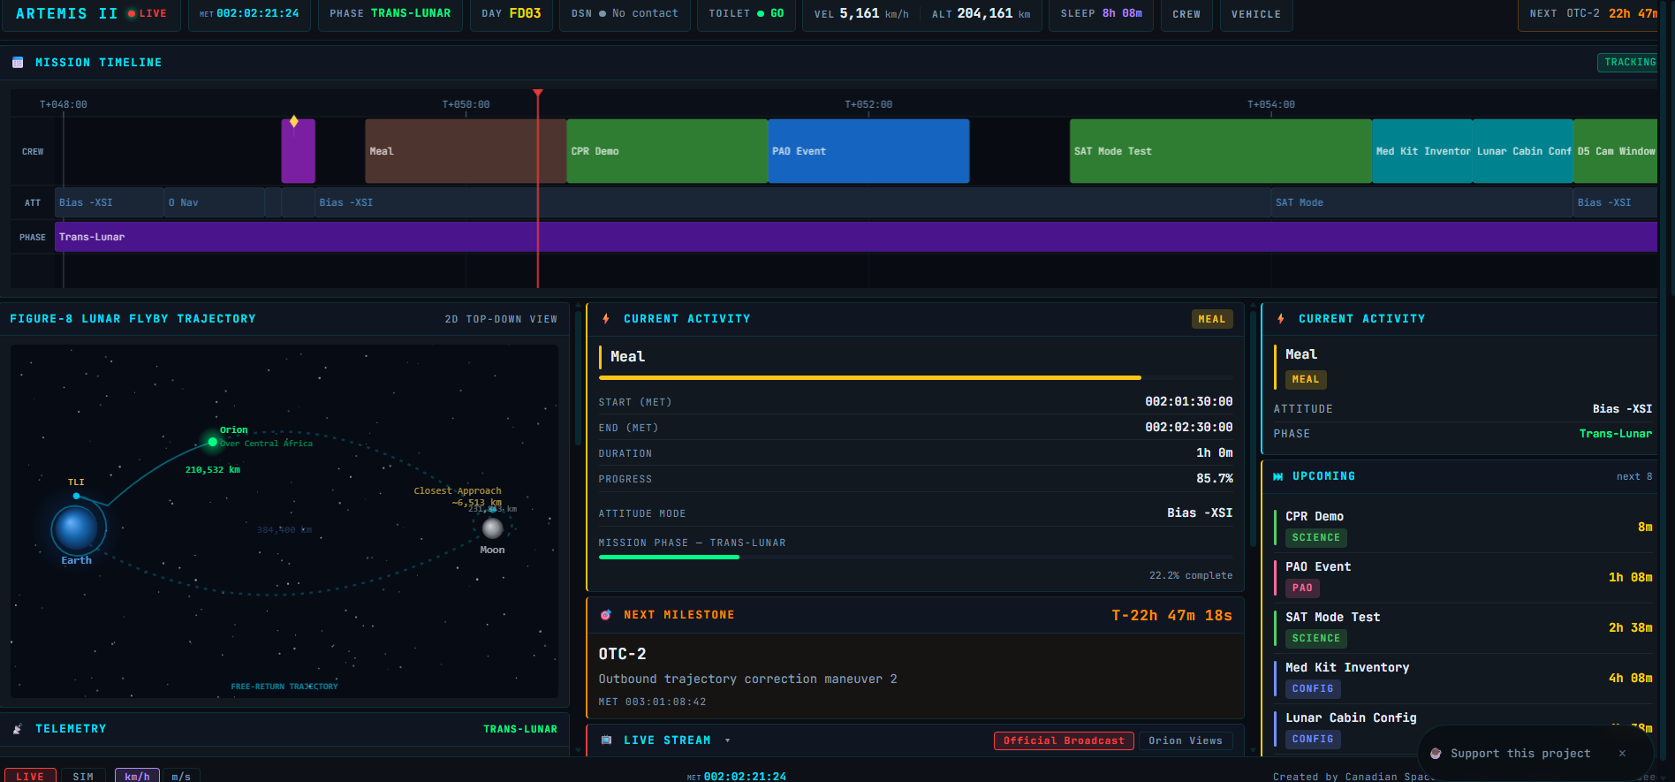Viewport: 1675px width, 782px height.
Task: Select the Meal block in the crew timeline
Action: coord(466,151)
